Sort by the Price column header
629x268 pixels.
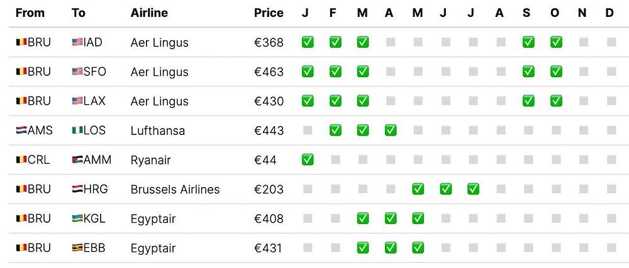269,13
